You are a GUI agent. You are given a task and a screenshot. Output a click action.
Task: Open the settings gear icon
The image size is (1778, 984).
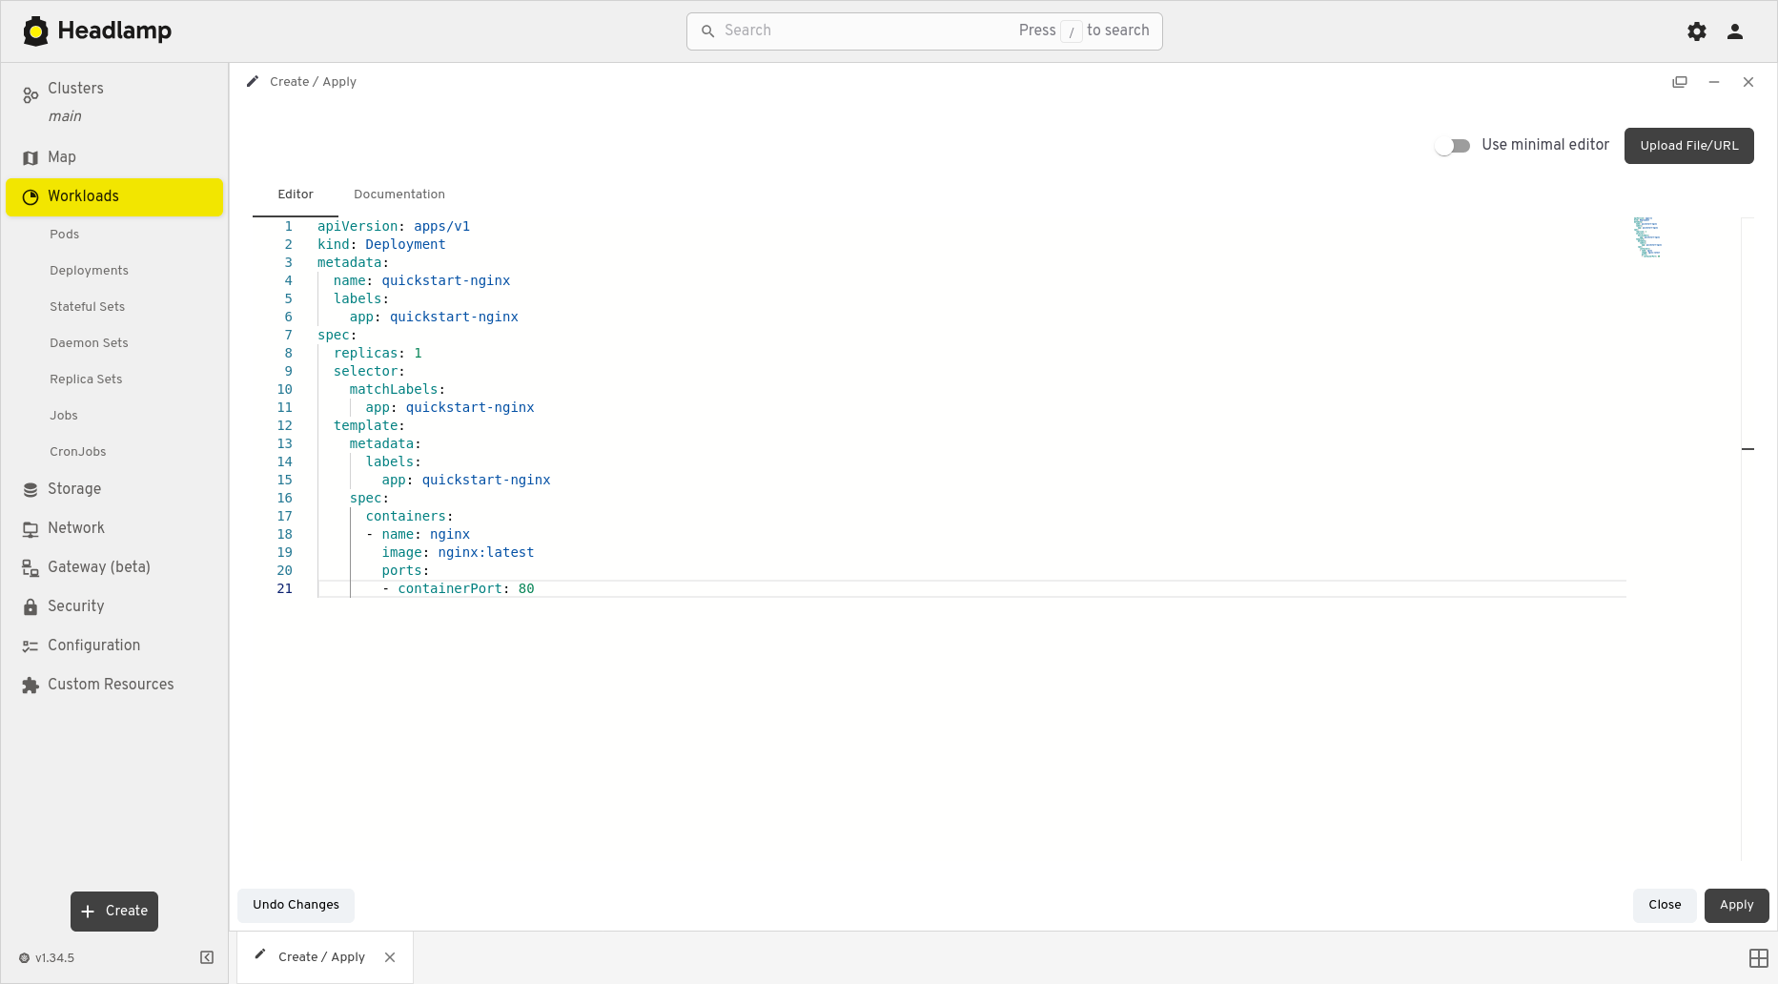(1697, 31)
